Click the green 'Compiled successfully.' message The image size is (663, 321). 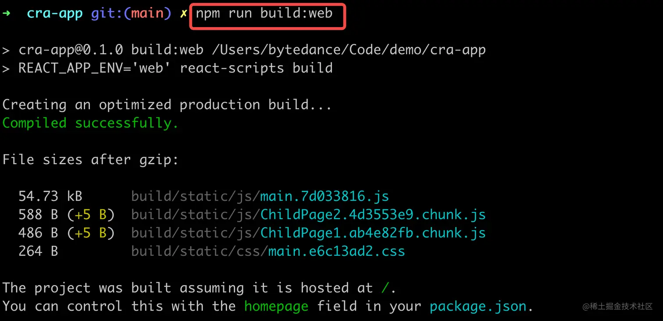click(90, 123)
